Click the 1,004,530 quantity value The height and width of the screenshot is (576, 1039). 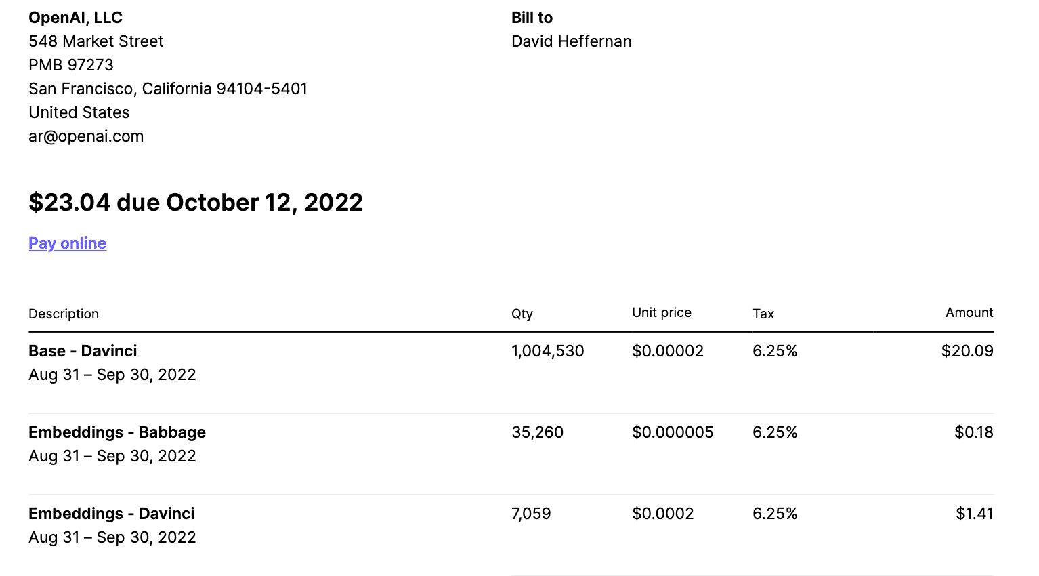click(547, 351)
